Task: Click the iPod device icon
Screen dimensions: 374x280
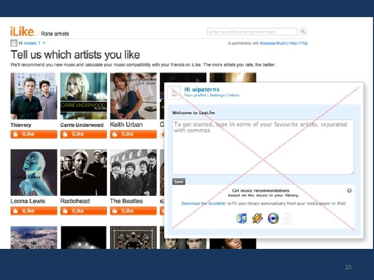Action: [287, 218]
